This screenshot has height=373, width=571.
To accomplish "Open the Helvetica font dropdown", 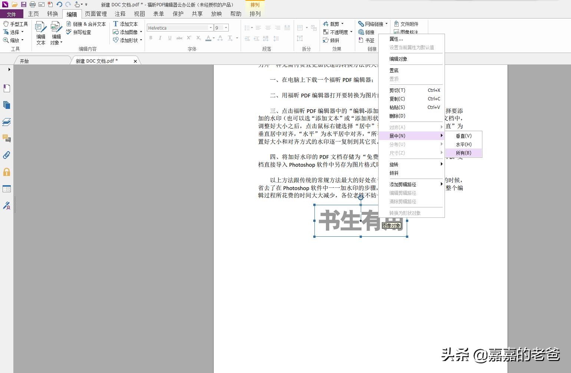I will coord(211,27).
